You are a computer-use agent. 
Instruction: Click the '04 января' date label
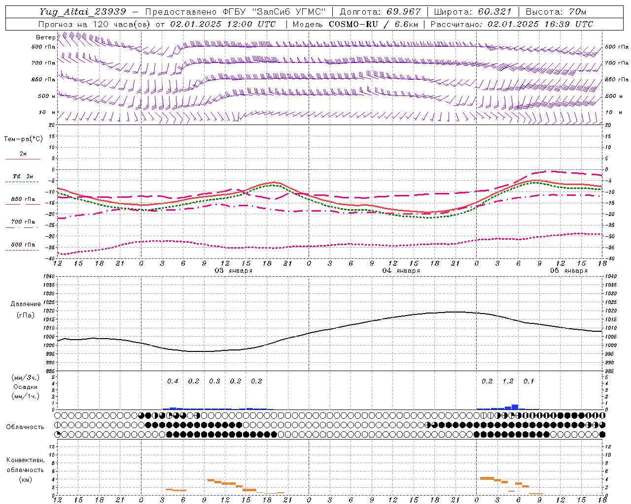click(401, 271)
